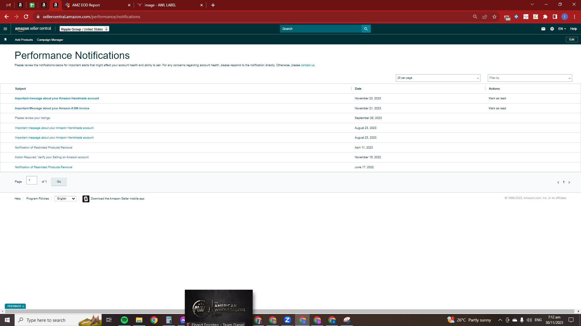581x326 pixels.
Task: Switch to the AMZ EOD Report tab
Action: [x=98, y=5]
